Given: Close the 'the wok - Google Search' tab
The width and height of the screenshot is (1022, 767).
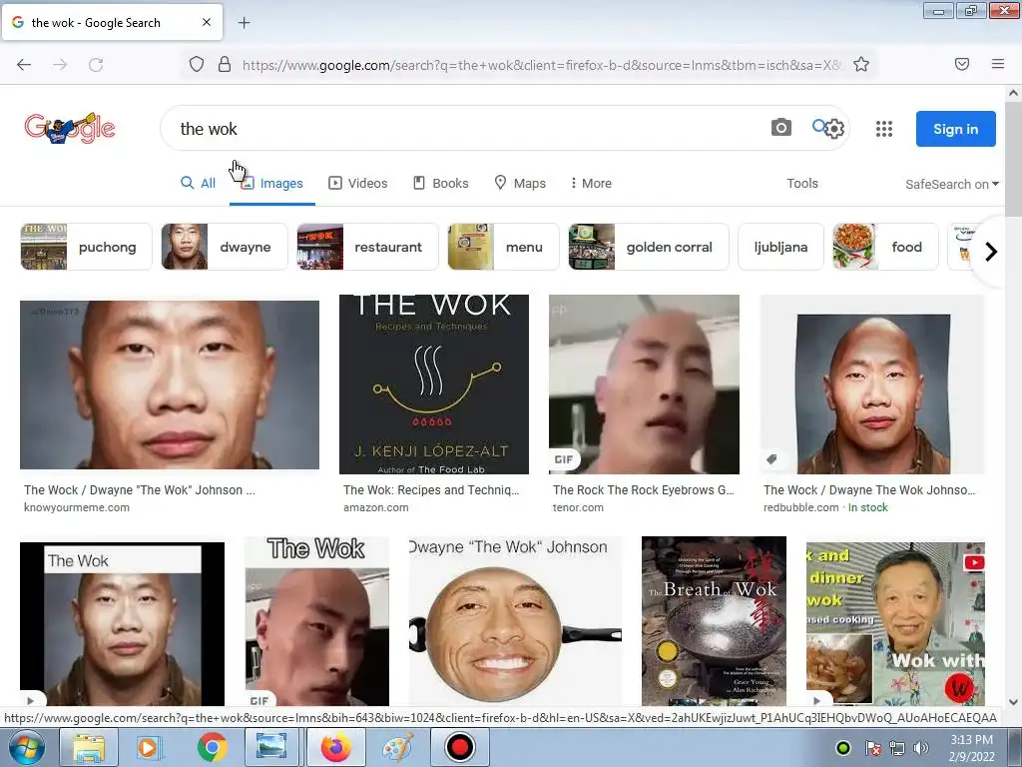Looking at the screenshot, I should [x=207, y=22].
